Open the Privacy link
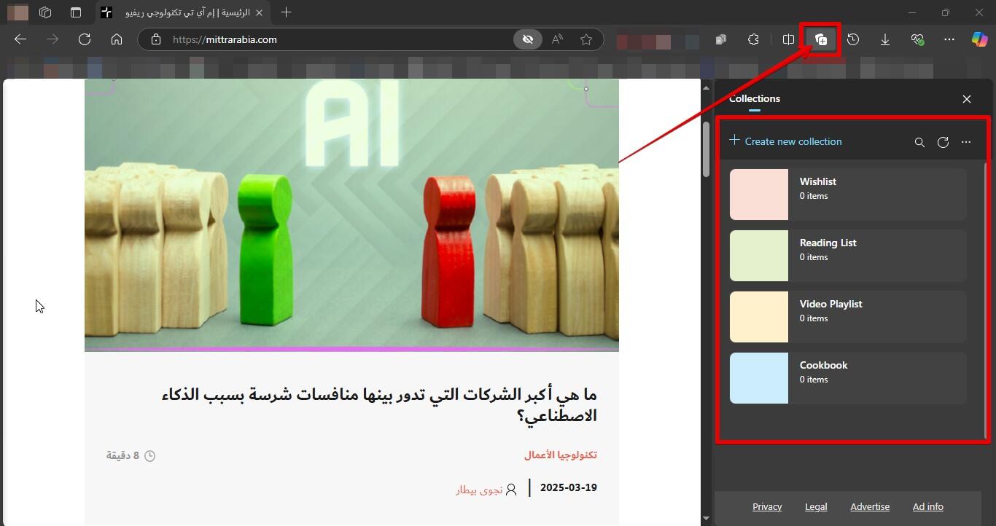 pos(767,506)
